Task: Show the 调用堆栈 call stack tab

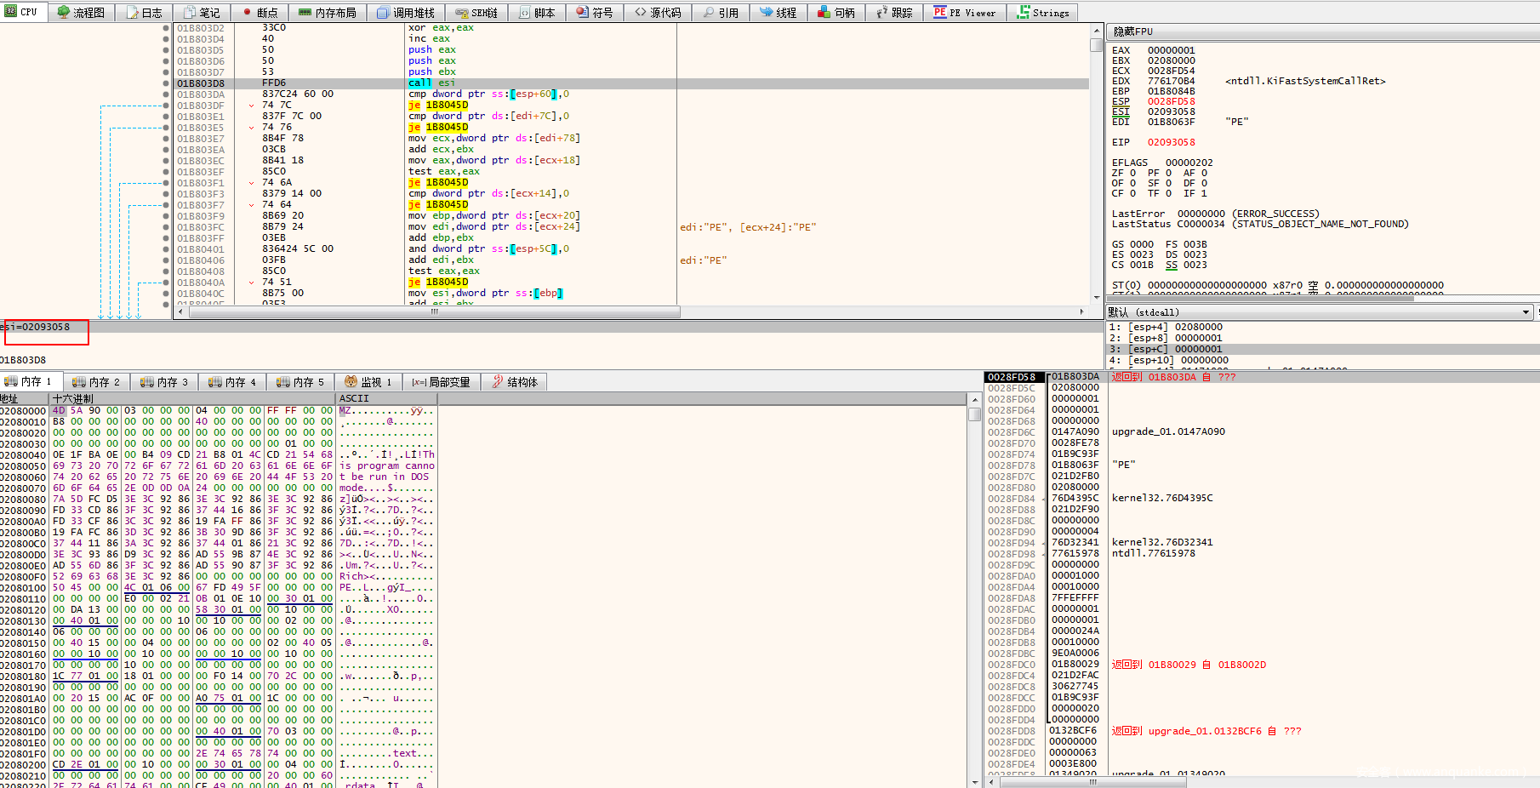Action: tap(406, 13)
